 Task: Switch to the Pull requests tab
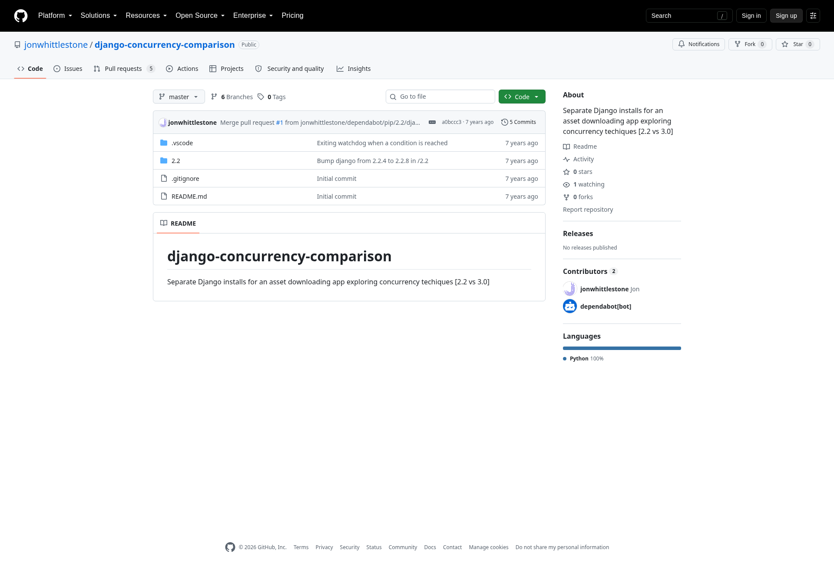[x=124, y=69]
